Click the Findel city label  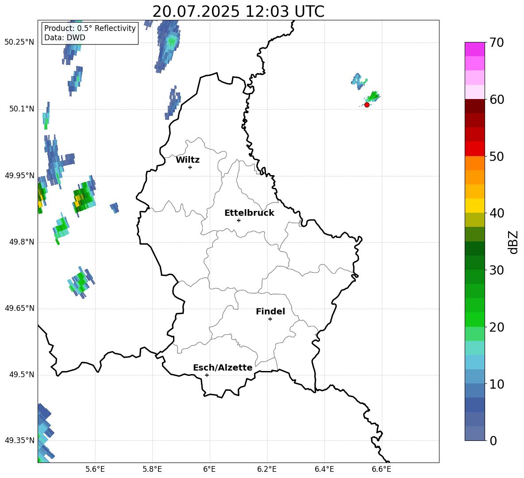coord(270,311)
